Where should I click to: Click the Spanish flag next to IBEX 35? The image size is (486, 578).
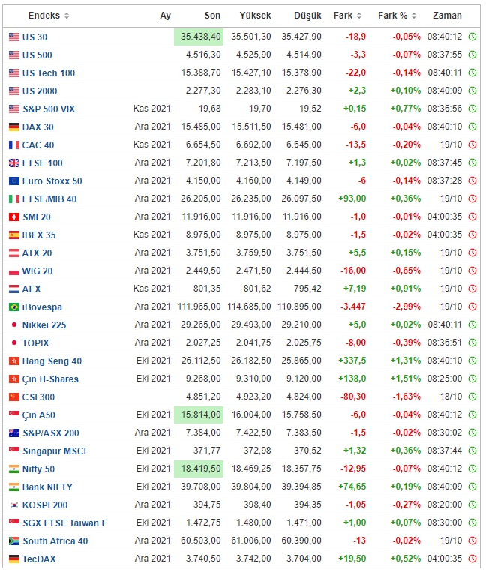pos(14,235)
